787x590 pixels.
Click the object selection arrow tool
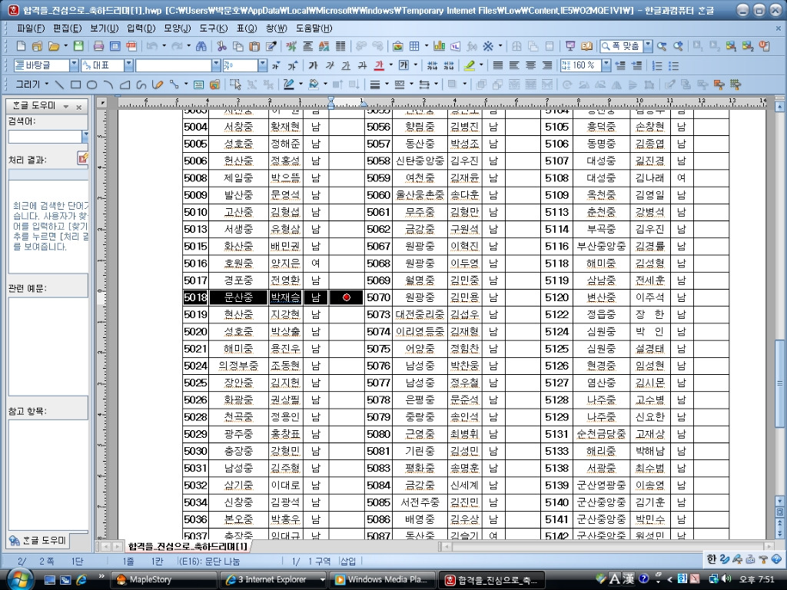(235, 85)
